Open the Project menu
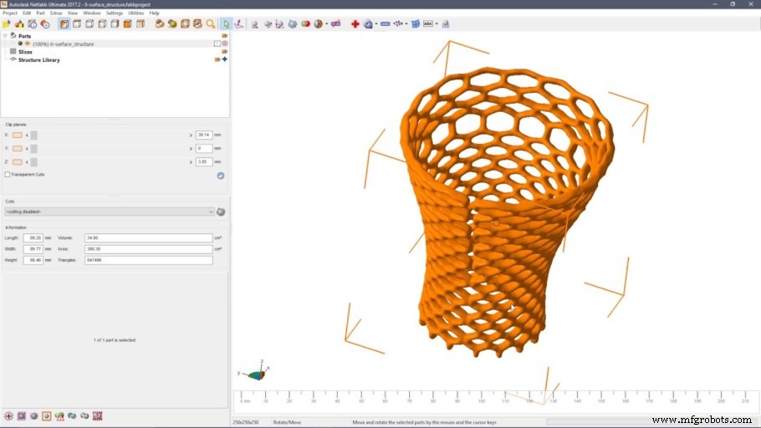The image size is (761, 428). [10, 13]
